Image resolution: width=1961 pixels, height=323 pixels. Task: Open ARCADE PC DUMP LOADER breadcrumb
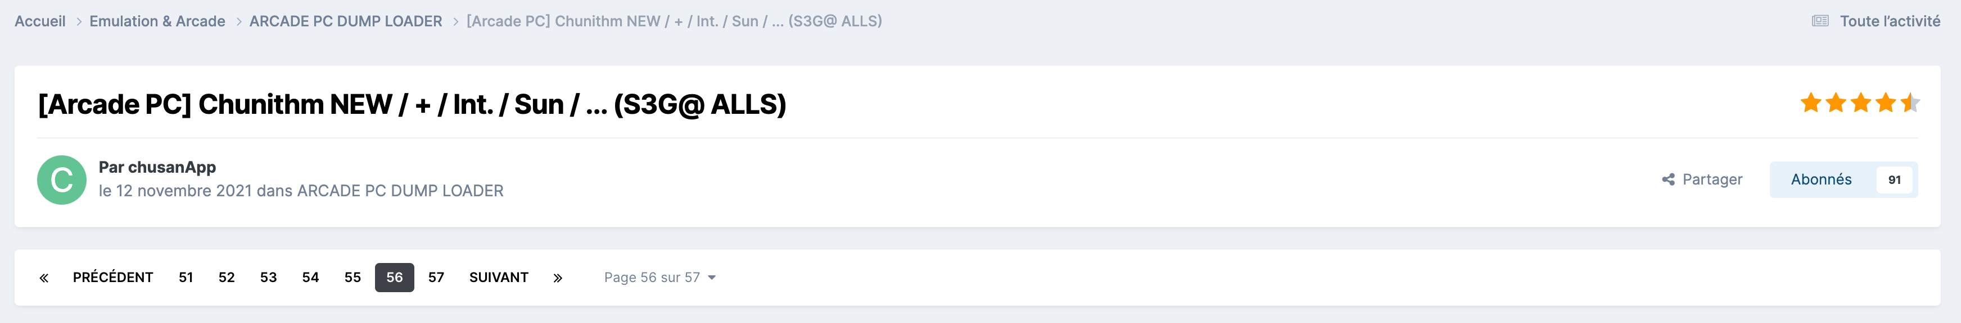pyautogui.click(x=346, y=21)
